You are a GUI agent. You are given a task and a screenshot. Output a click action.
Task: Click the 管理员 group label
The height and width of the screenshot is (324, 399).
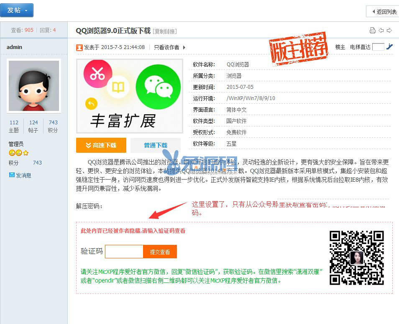point(16,144)
